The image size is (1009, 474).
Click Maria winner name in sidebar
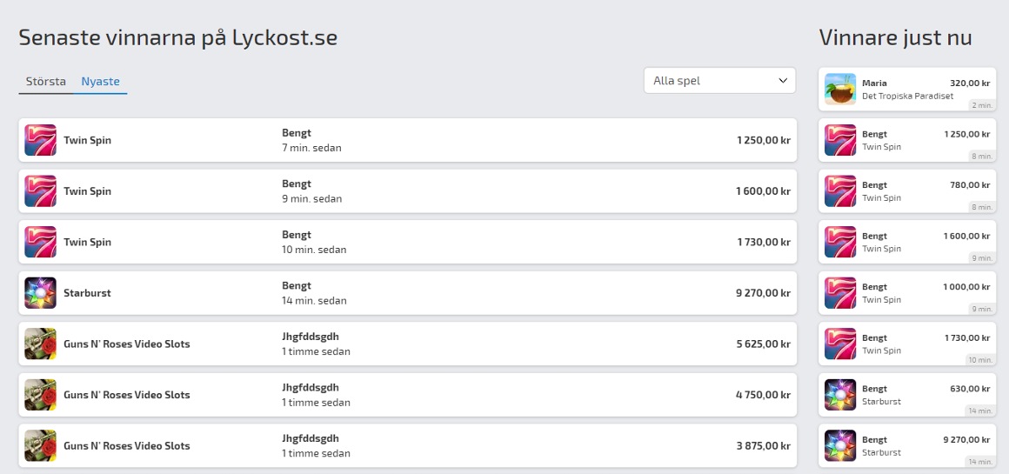pos(874,83)
